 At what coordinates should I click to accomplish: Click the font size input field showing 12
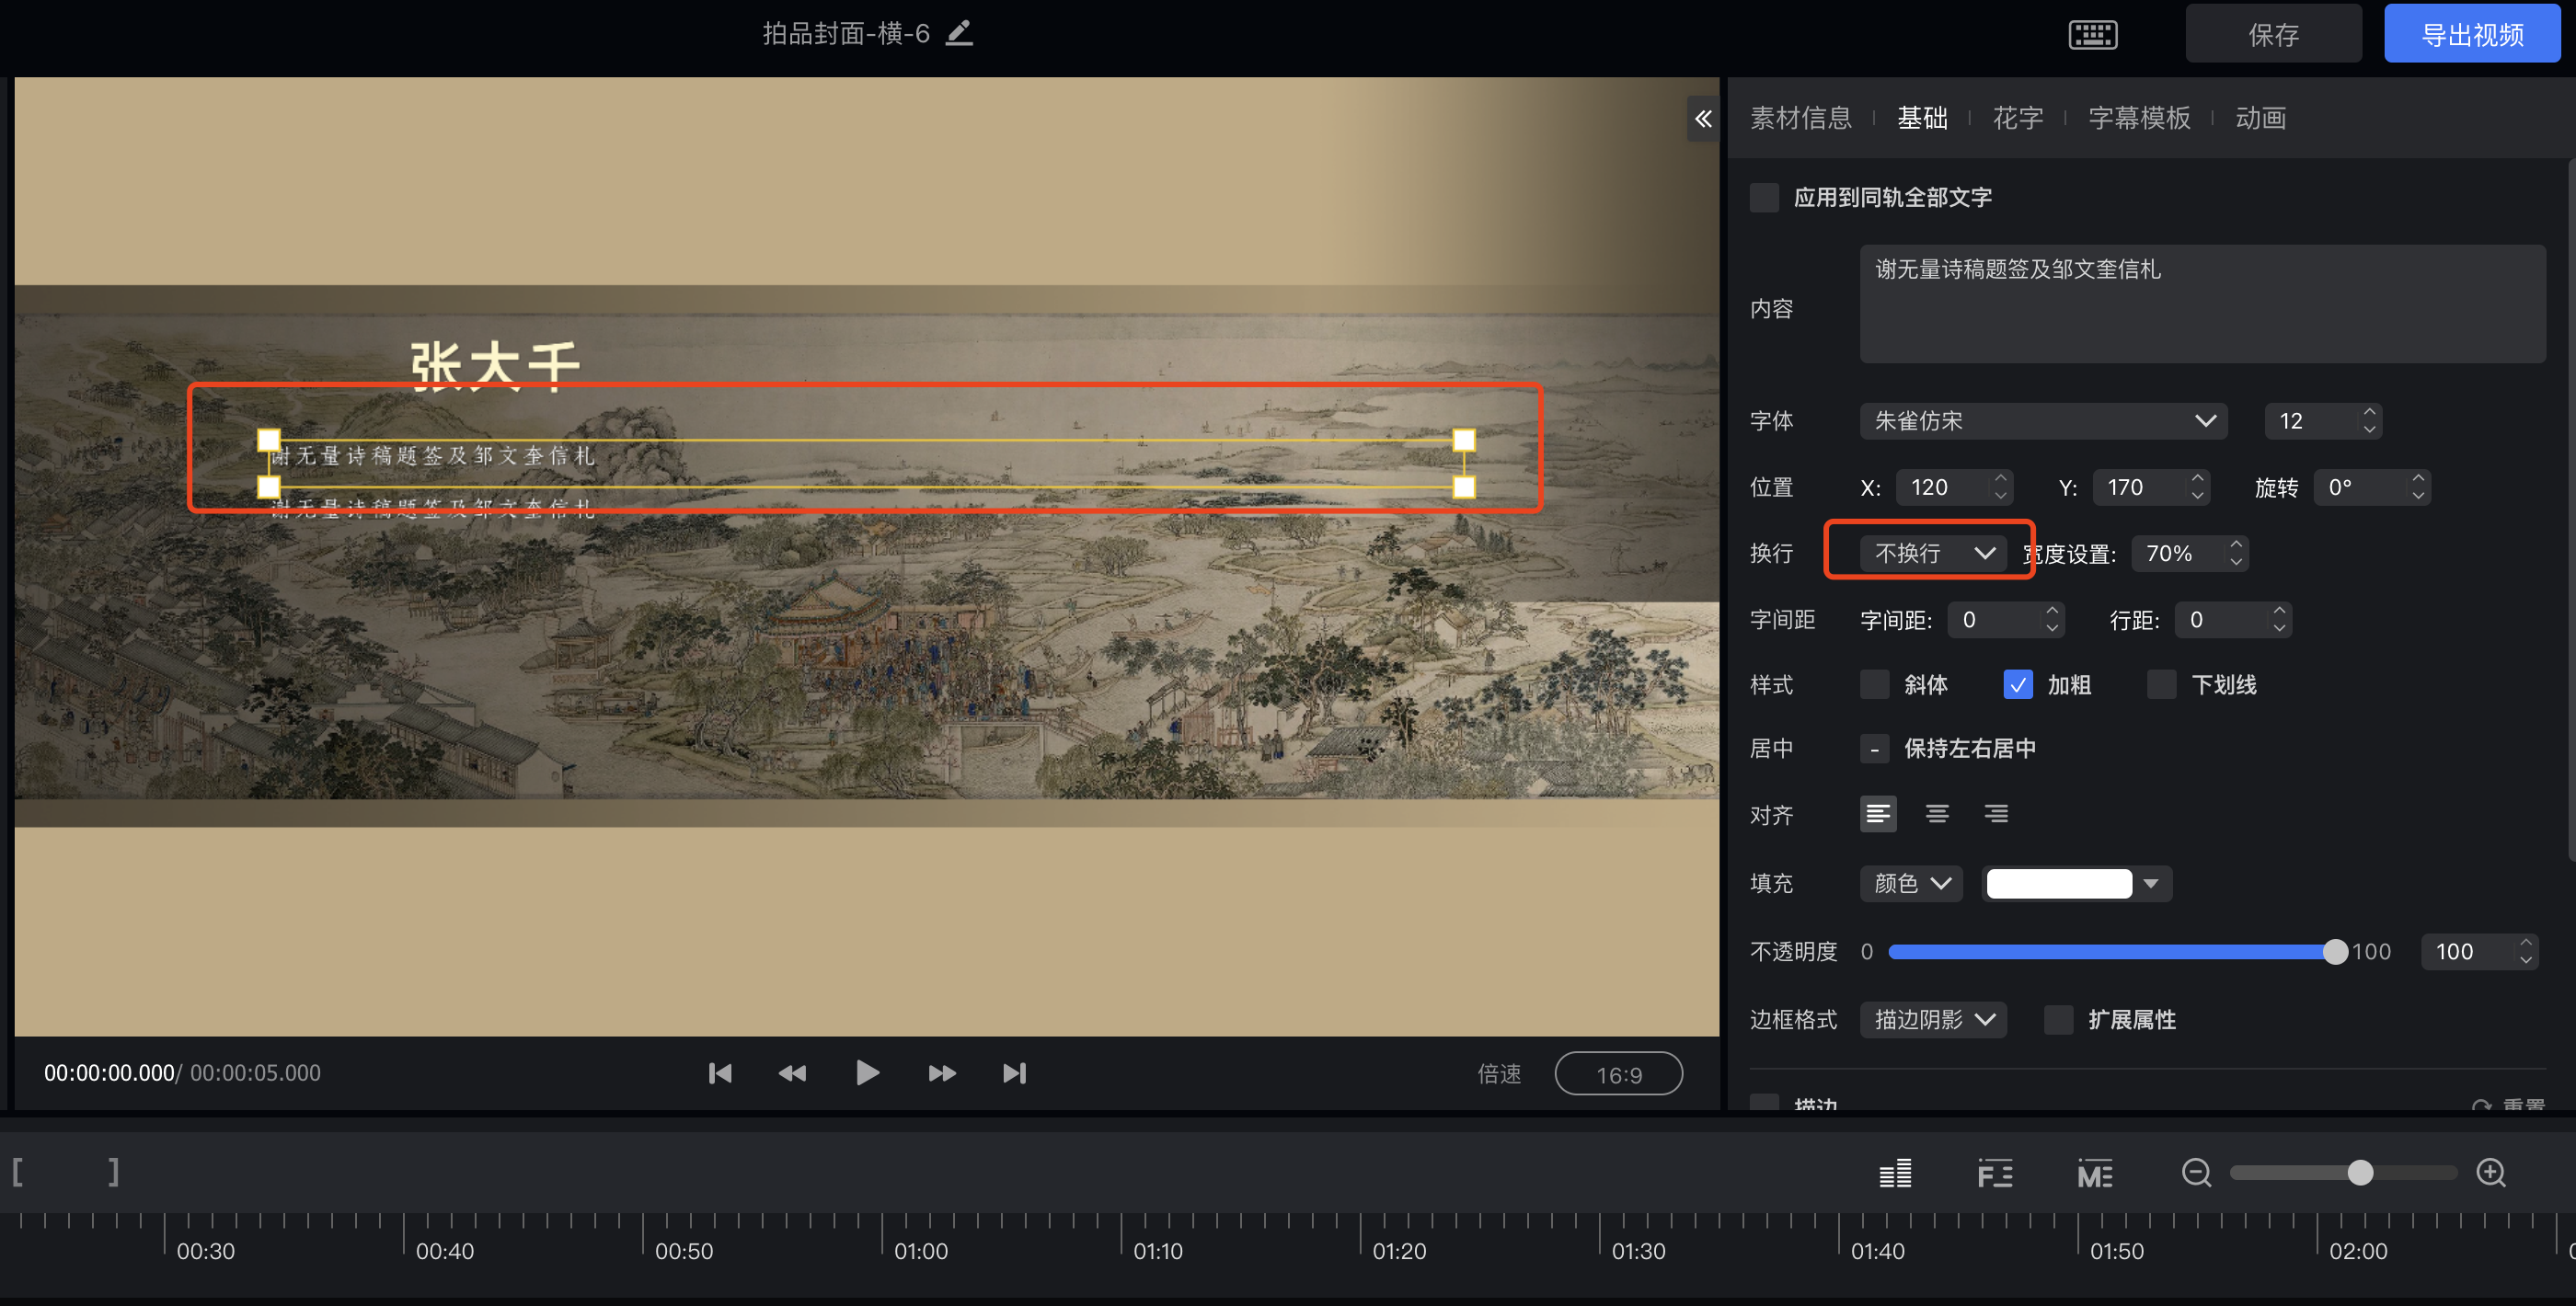tap(2322, 421)
